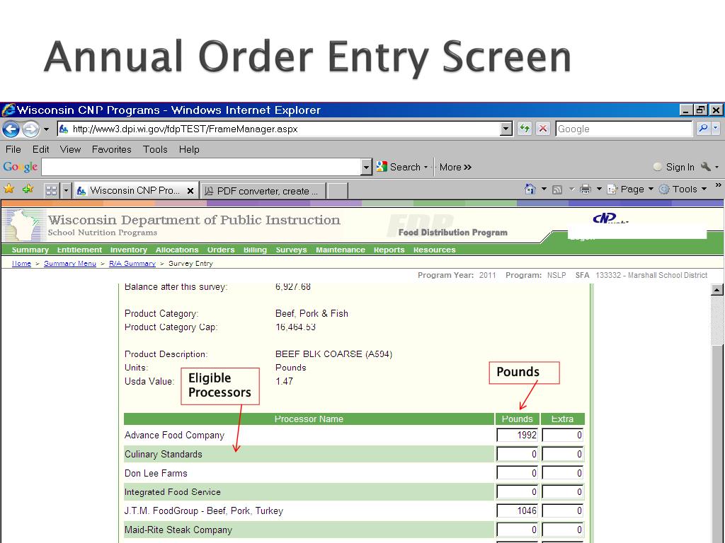Click the browser Forward arrow button

(30, 129)
